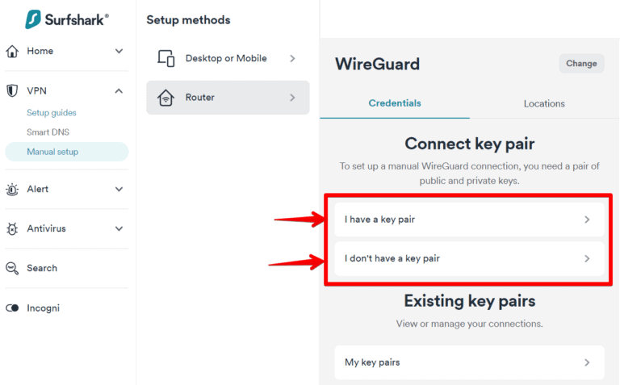
Task: Expand the Home sidebar section
Action: pyautogui.click(x=119, y=52)
